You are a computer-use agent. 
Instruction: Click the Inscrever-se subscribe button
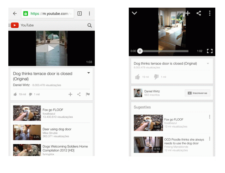tap(197, 93)
